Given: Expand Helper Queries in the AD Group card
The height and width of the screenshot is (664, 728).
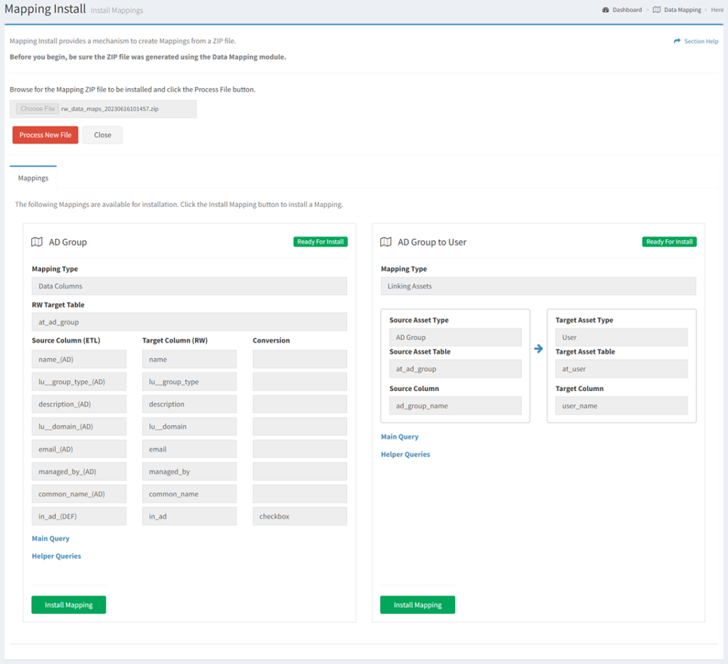Looking at the screenshot, I should tap(56, 556).
